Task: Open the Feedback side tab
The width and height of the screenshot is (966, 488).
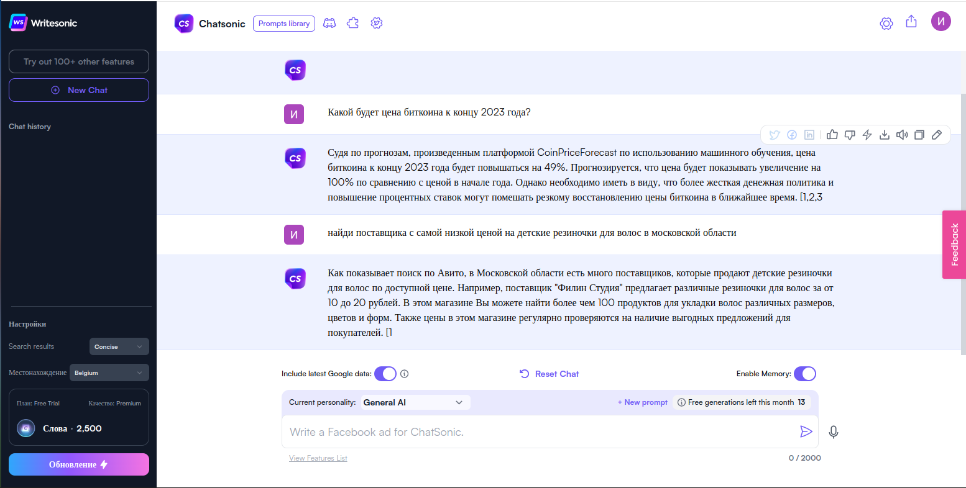Action: tap(954, 245)
